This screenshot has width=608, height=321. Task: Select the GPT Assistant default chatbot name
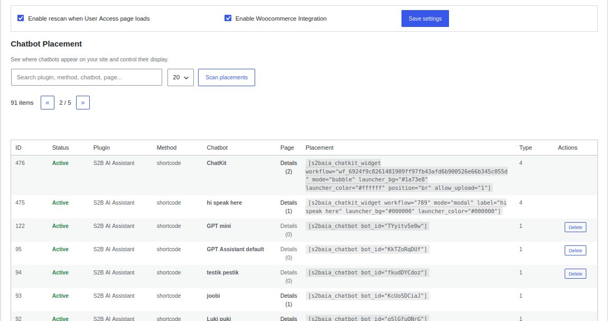pos(236,249)
